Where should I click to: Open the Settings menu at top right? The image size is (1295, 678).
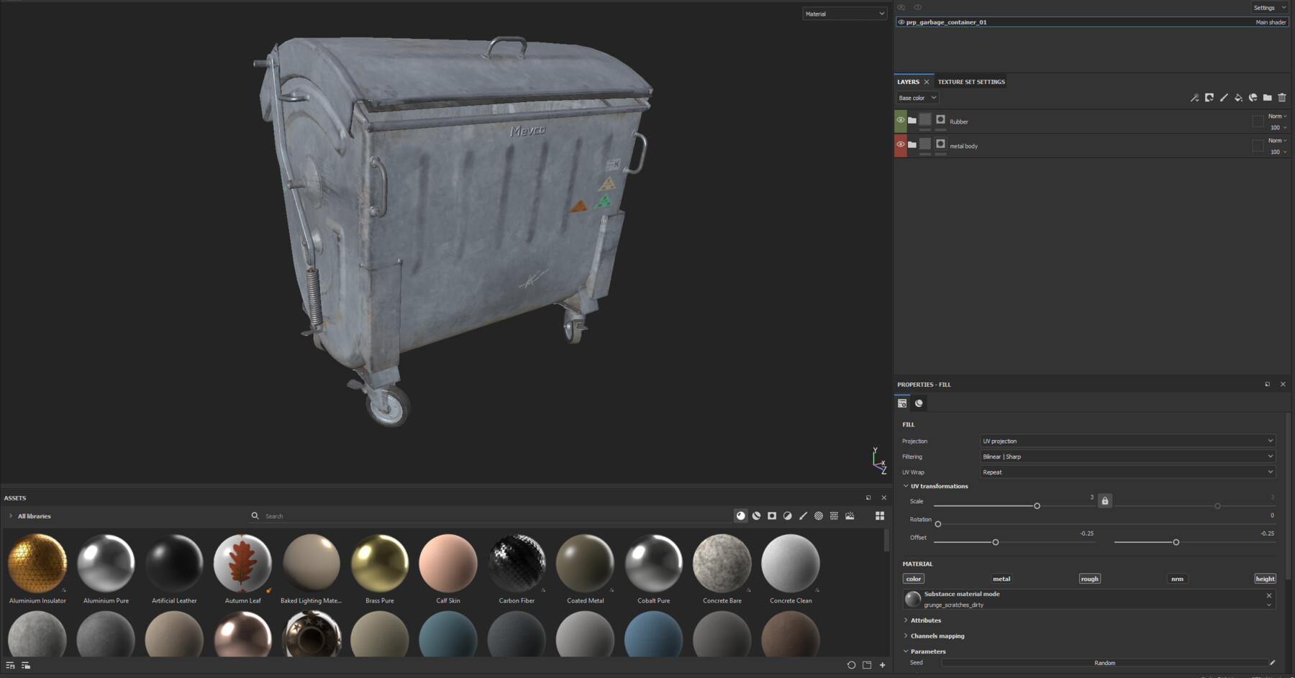click(1268, 7)
